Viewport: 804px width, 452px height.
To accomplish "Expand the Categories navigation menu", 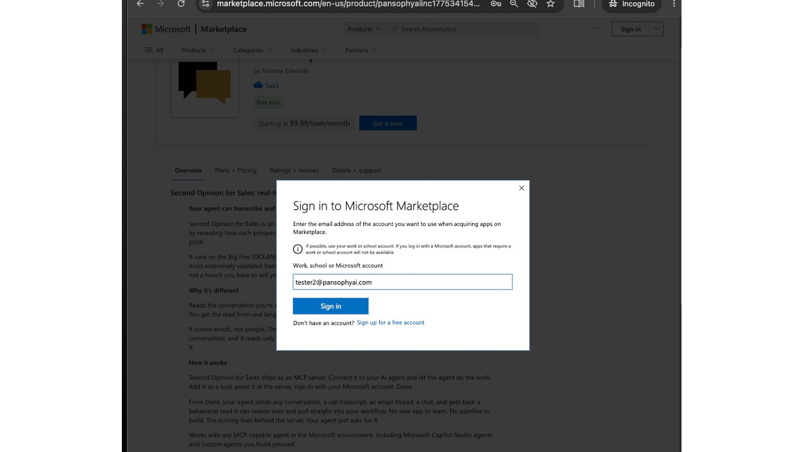I will coord(253,50).
